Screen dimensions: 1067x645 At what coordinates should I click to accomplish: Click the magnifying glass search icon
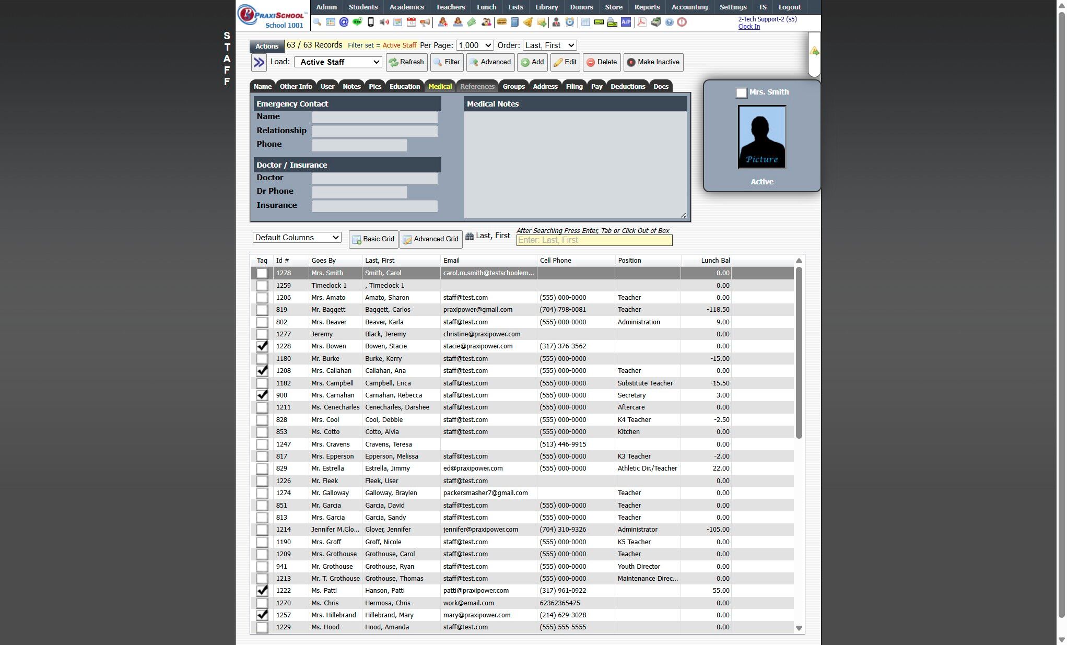point(317,22)
